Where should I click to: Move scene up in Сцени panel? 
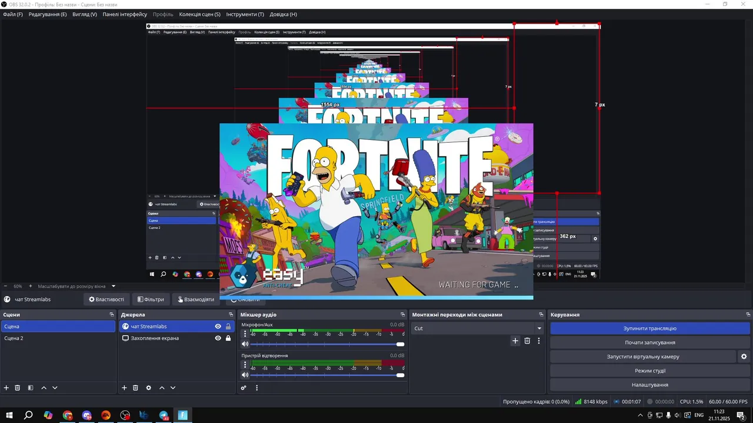point(44,388)
